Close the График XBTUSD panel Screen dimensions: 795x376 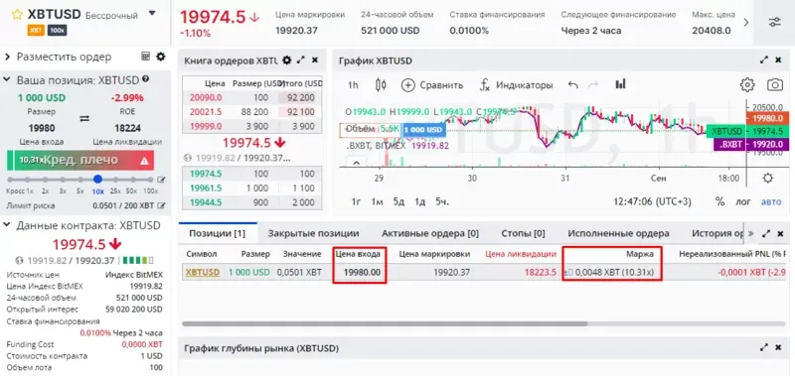(778, 60)
